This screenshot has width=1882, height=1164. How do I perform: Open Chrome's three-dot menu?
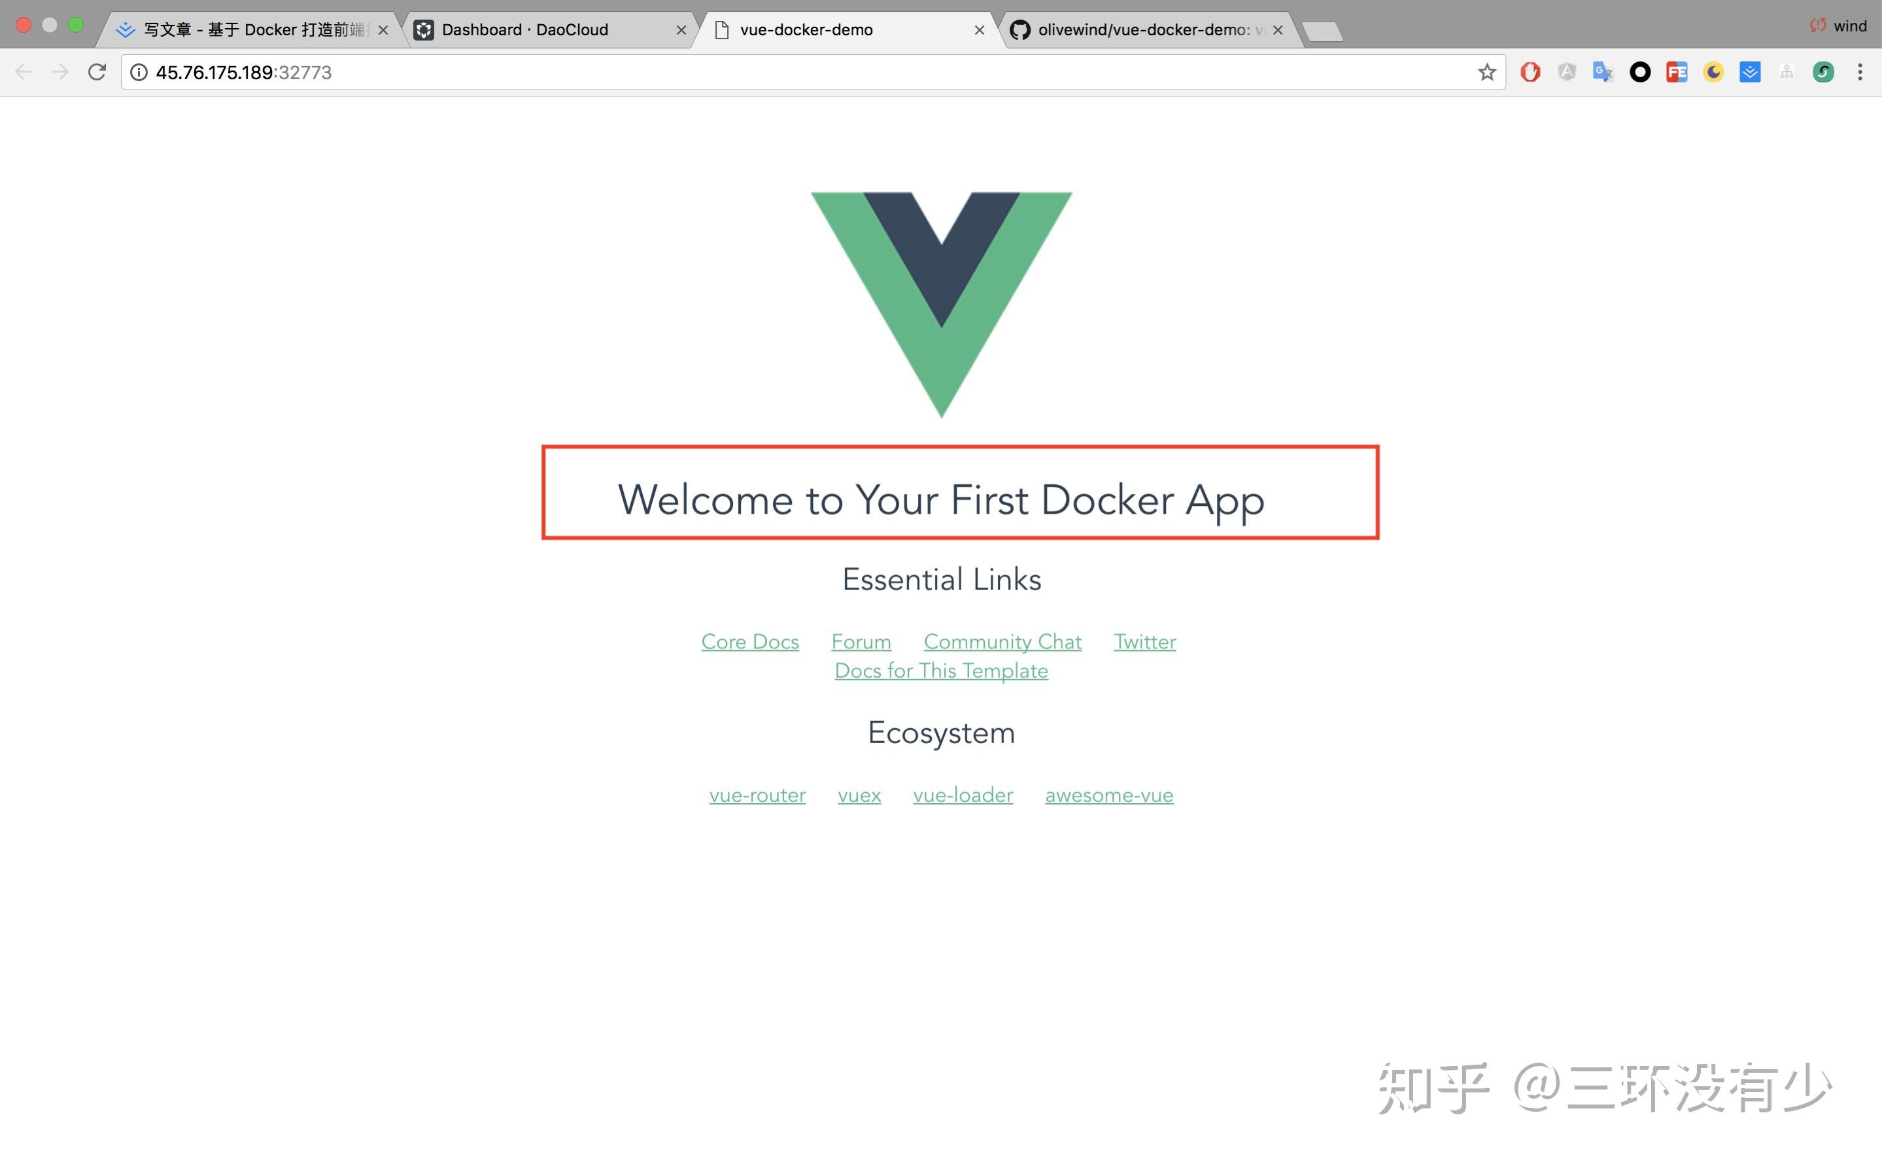pyautogui.click(x=1860, y=73)
